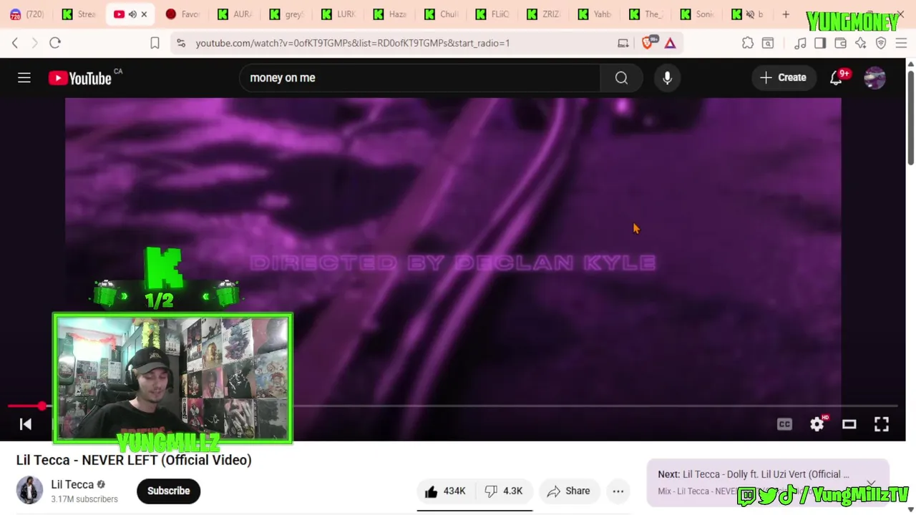Switch to the 'Chul' tab
916x515 pixels.
click(x=442, y=14)
